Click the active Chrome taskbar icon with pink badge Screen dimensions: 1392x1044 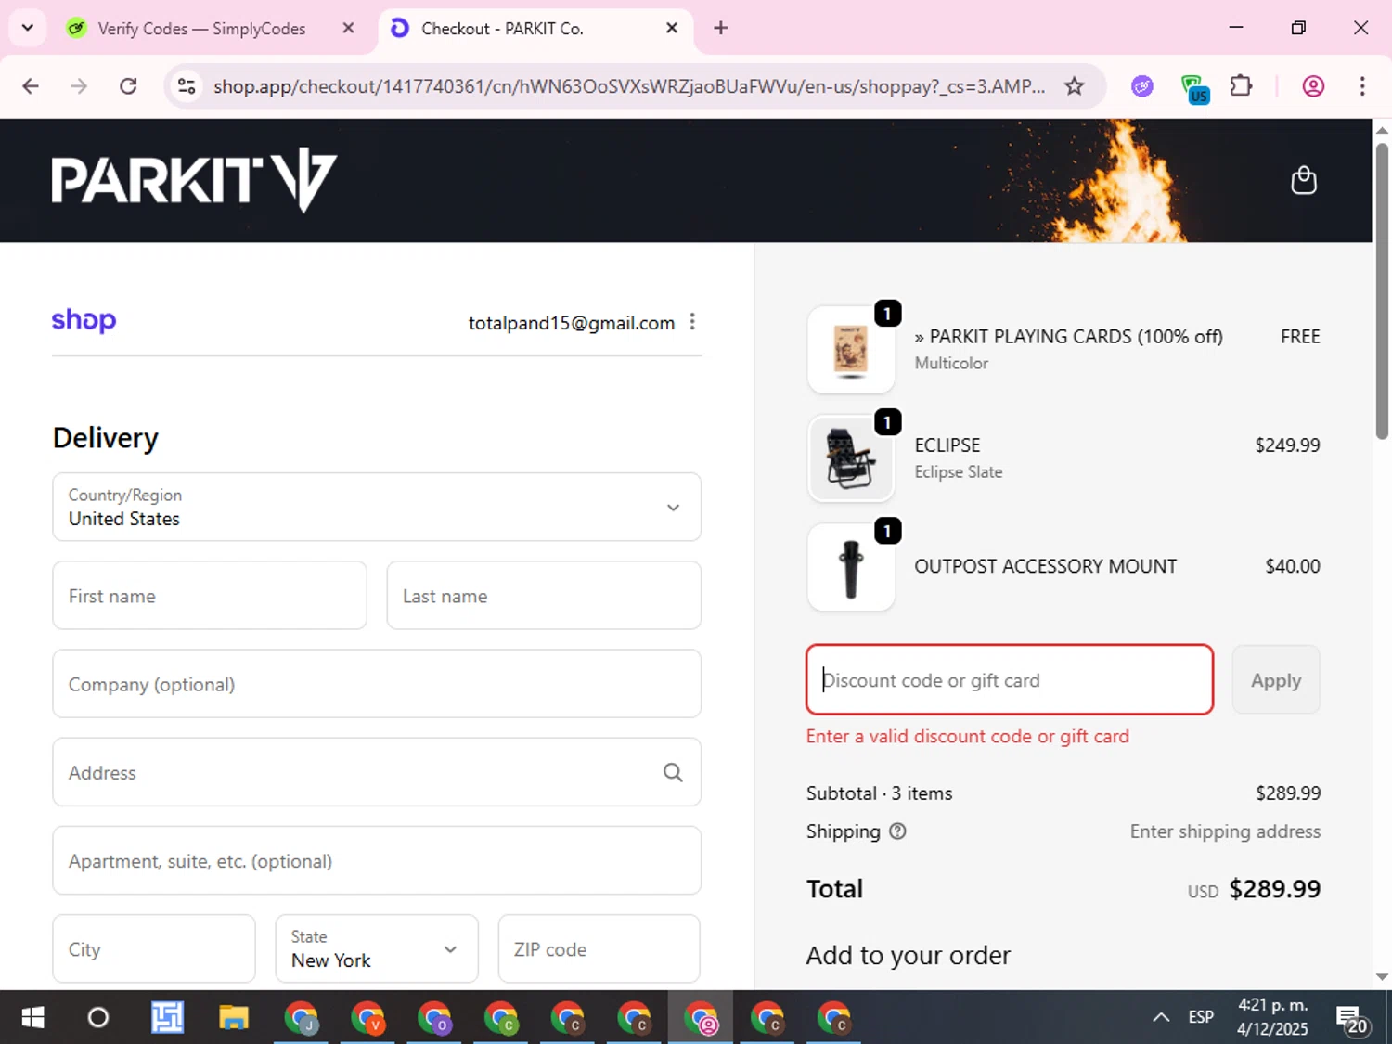pyautogui.click(x=701, y=1018)
